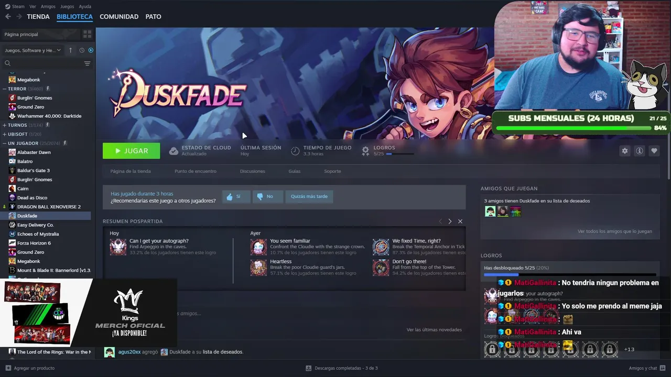Open game settings gear icon
671x377 pixels.
[624, 151]
